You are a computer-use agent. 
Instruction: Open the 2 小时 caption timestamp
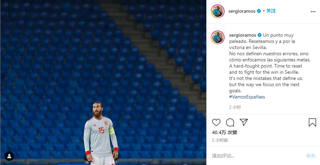point(235,107)
